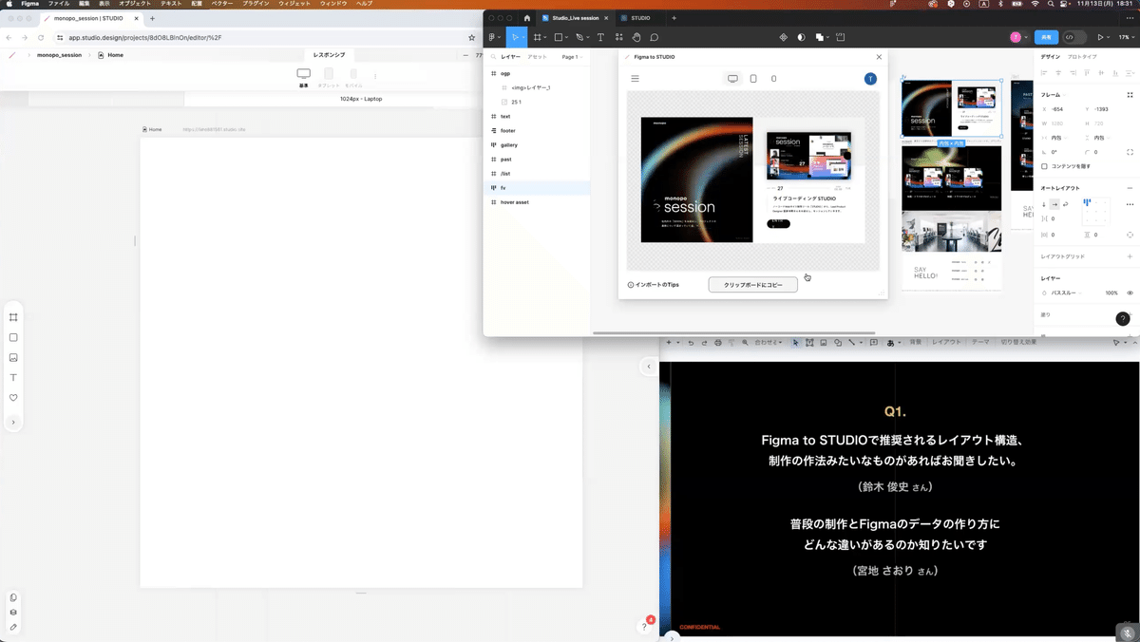Open the Page 1 dropdown in Figma
This screenshot has width=1140, height=642.
(x=571, y=57)
